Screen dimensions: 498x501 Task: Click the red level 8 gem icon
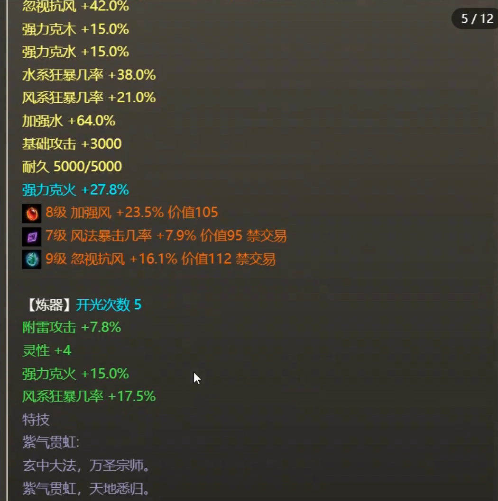coord(32,214)
